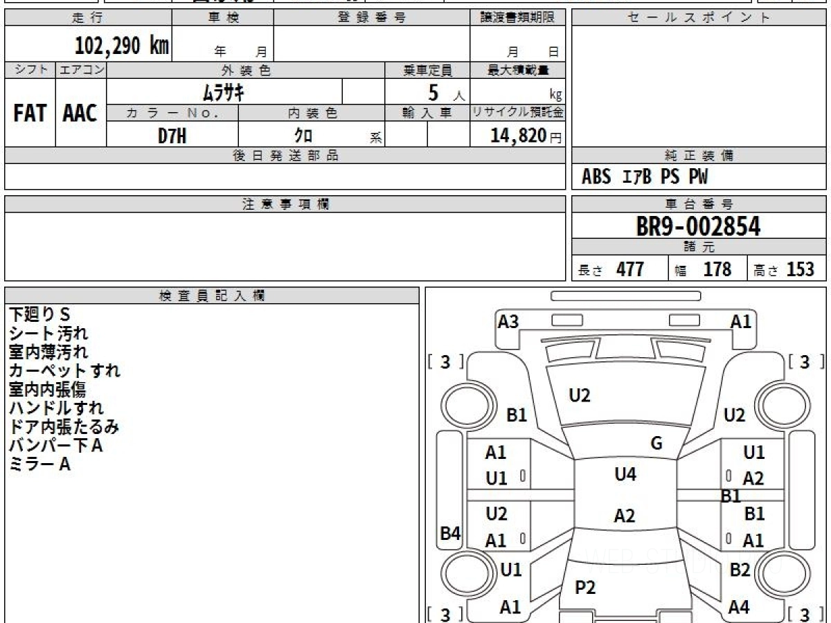
Task: Click the A3 damage mark on bumper
Action: click(508, 321)
